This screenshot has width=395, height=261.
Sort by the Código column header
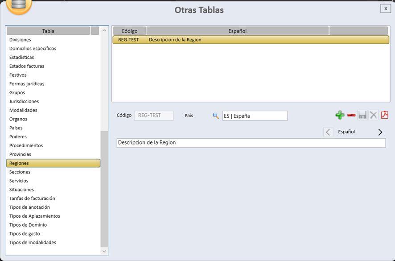coord(129,31)
